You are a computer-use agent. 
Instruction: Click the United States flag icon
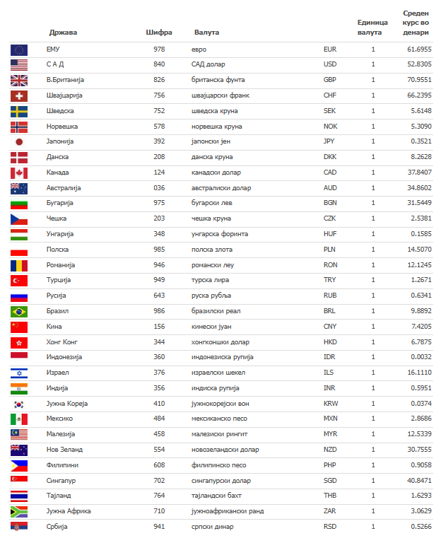(19, 65)
